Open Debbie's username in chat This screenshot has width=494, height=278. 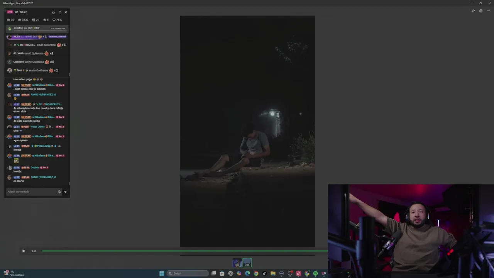[35, 168]
